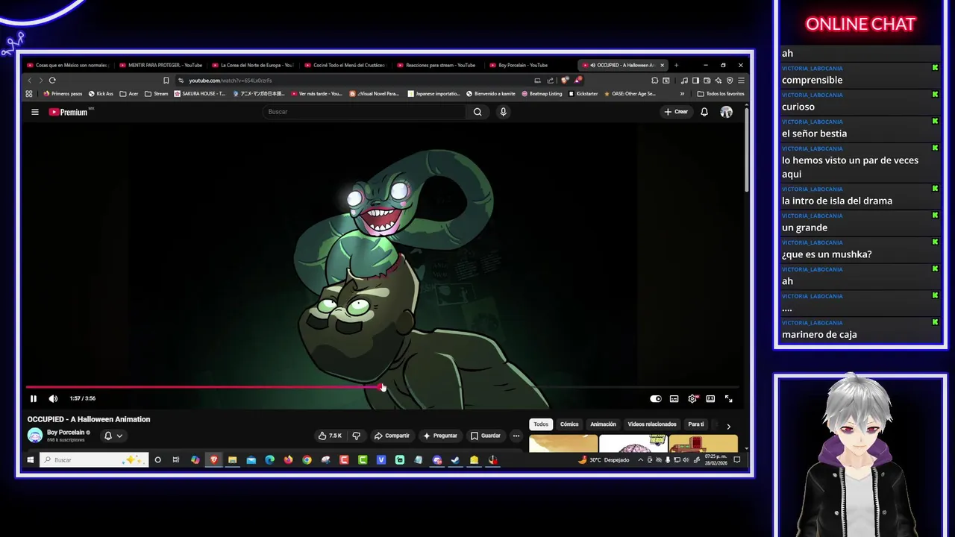Open a new browser tab
The image size is (955, 537).
[x=676, y=65]
